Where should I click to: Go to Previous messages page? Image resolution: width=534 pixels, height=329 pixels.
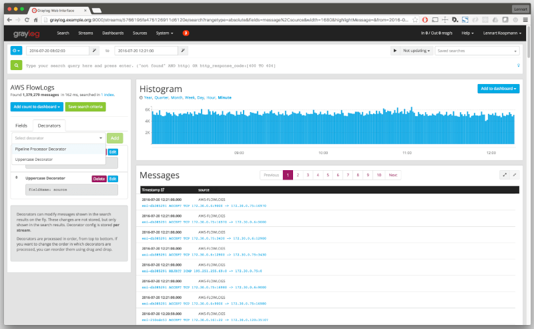tap(272, 175)
